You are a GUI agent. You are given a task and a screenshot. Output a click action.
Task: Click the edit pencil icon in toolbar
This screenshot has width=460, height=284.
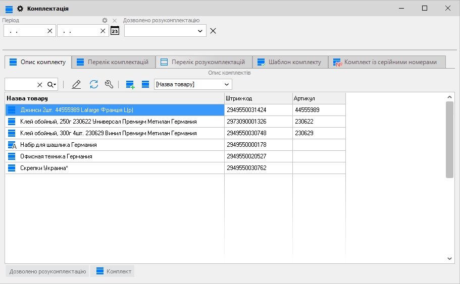tap(76, 84)
